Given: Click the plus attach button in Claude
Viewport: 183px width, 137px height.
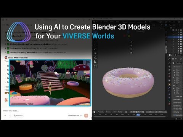Looking at the screenshot, I should 5,116.
